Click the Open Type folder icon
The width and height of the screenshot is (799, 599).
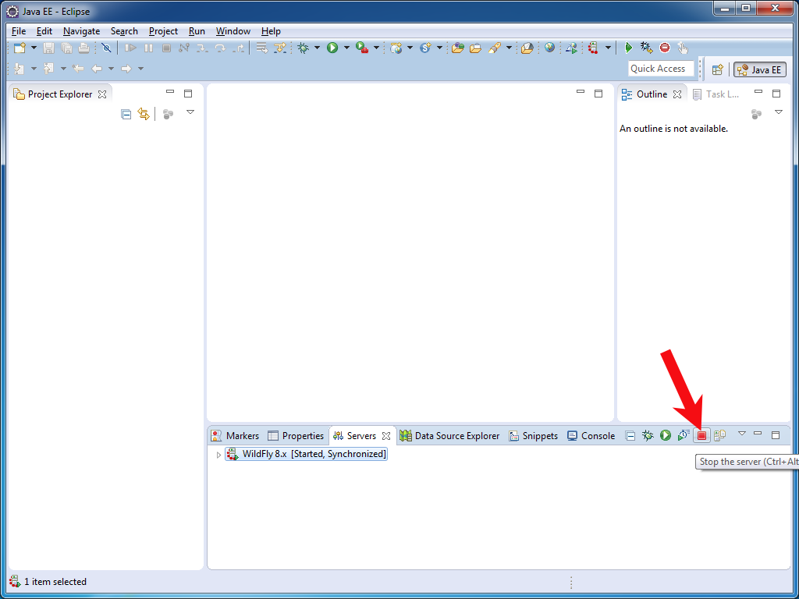(457, 48)
